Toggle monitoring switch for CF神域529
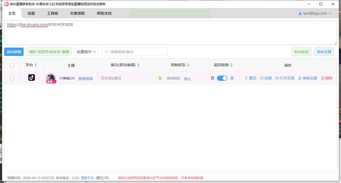341x183 pixels. pyautogui.click(x=222, y=78)
